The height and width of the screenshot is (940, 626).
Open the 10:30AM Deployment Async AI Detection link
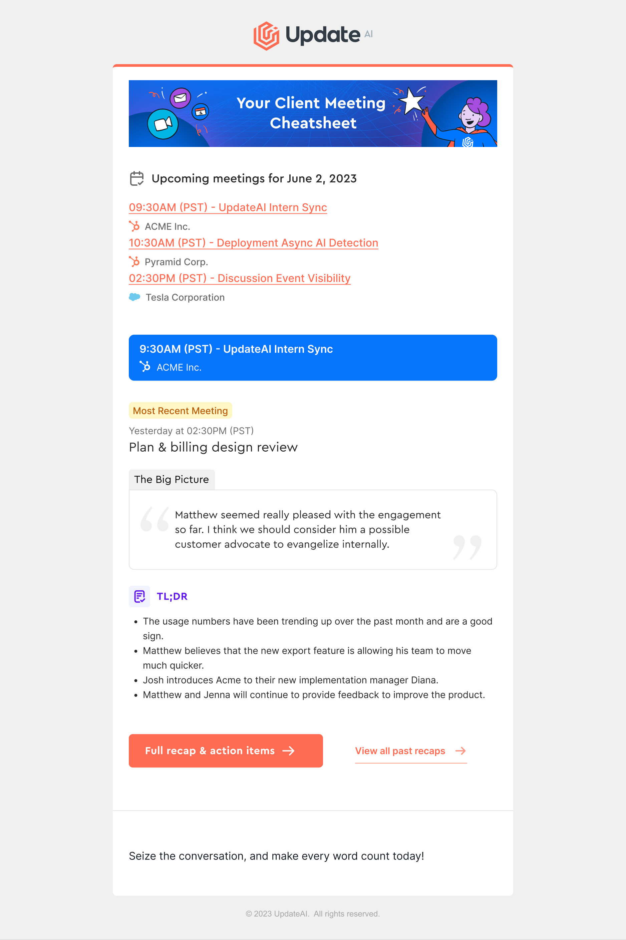pos(254,243)
